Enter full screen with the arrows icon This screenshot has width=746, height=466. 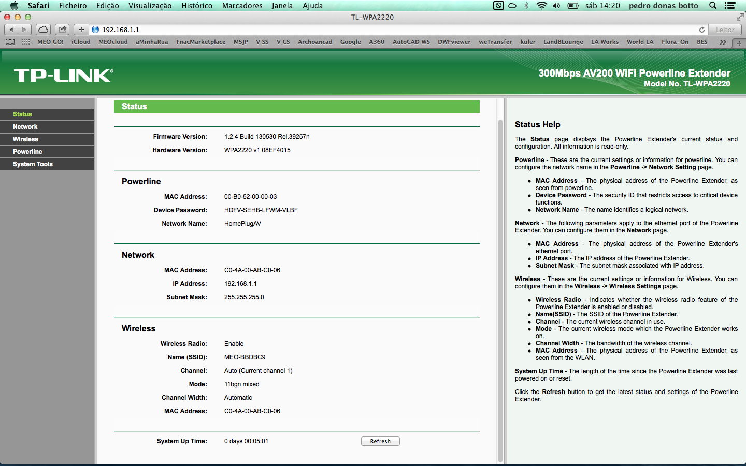click(740, 17)
